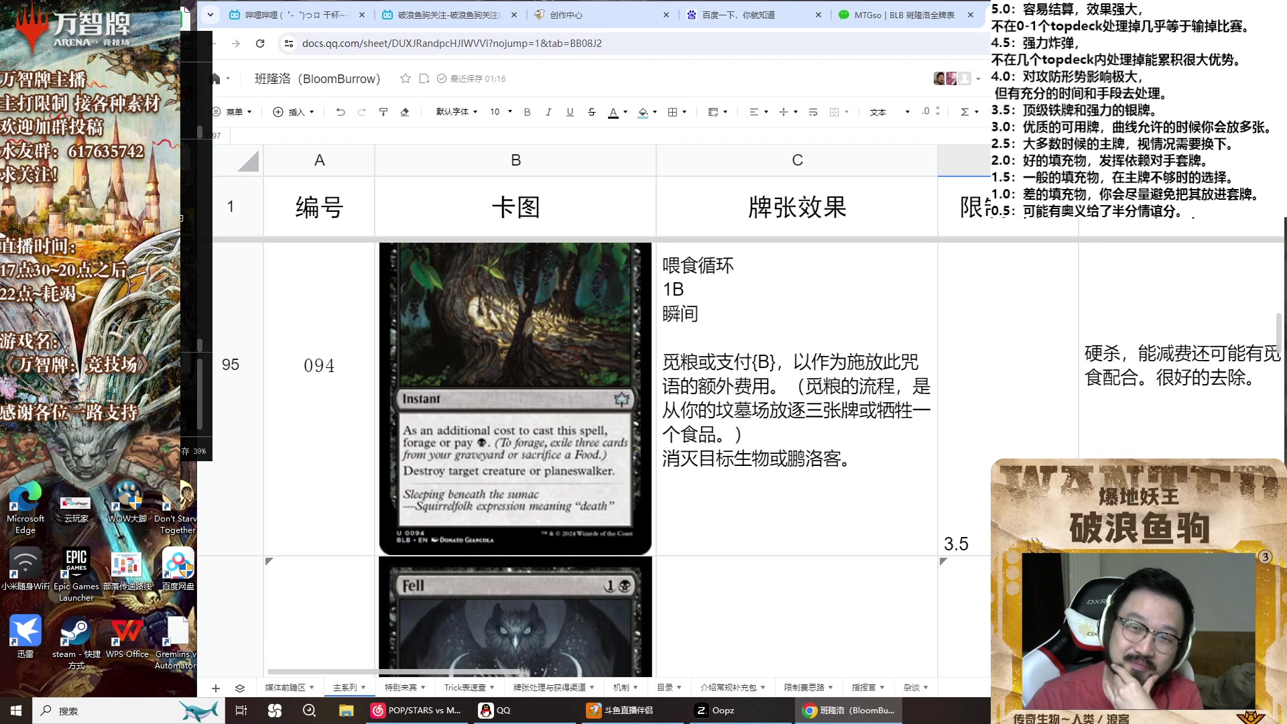Click the collaborator avatars in header
The height and width of the screenshot is (724, 1287).
point(953,78)
